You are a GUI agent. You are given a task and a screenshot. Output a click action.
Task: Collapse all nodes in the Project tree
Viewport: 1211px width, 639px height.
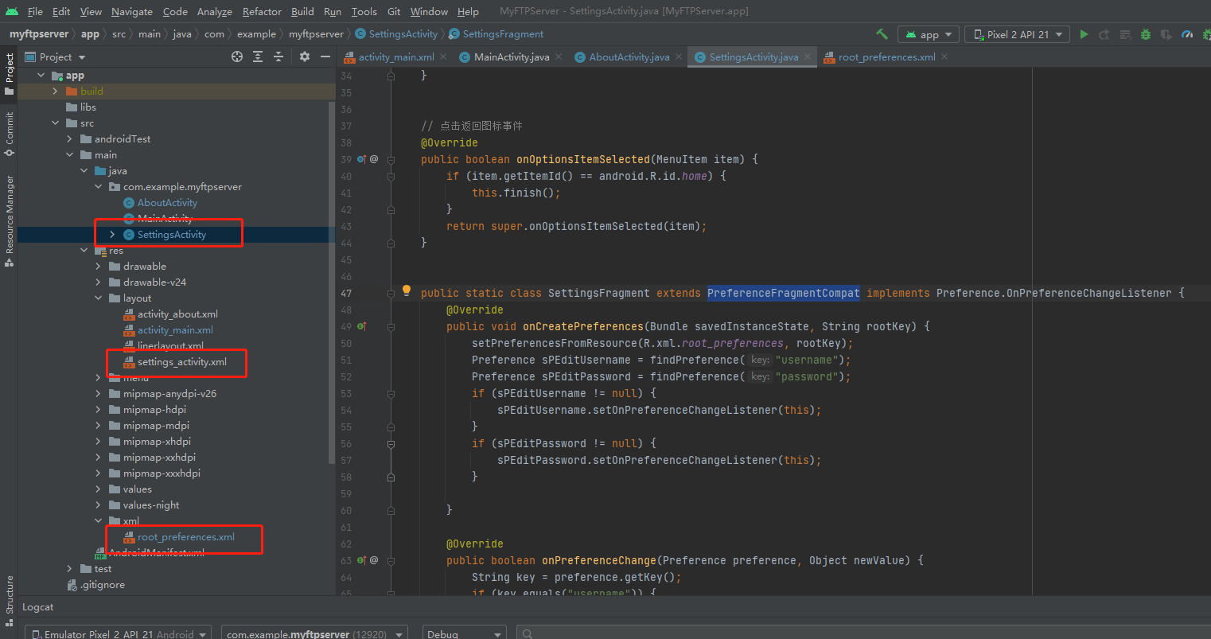point(277,56)
